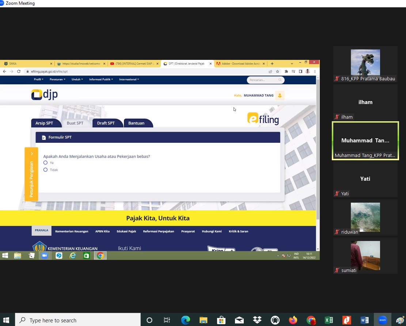
Task: Open the Informasi Publik dropdown
Action: coord(101,79)
